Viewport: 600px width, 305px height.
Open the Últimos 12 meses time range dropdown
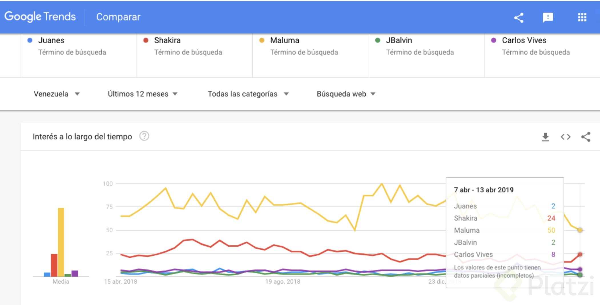pyautogui.click(x=142, y=94)
